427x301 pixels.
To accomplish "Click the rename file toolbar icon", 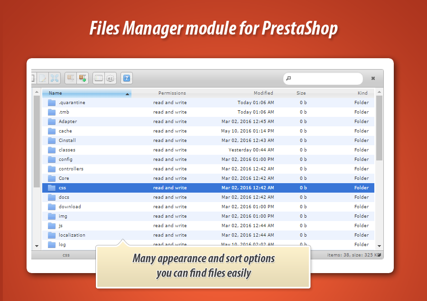I will (42, 78).
